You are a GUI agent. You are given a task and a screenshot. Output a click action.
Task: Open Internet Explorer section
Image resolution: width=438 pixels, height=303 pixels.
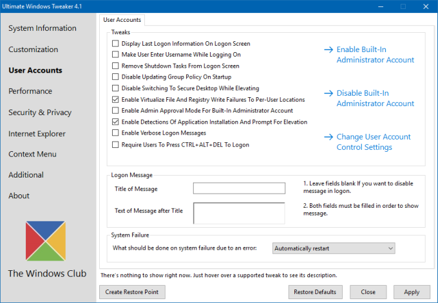(x=37, y=134)
